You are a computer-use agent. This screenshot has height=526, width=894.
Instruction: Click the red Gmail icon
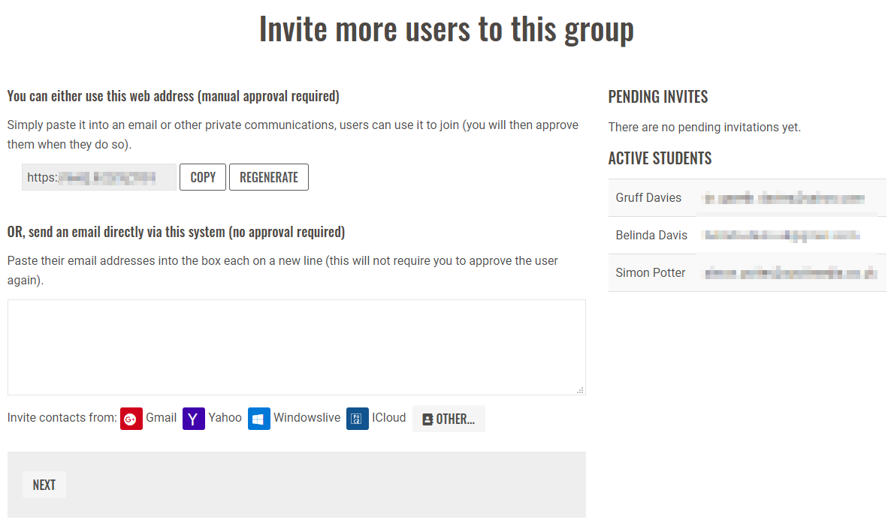pos(131,419)
